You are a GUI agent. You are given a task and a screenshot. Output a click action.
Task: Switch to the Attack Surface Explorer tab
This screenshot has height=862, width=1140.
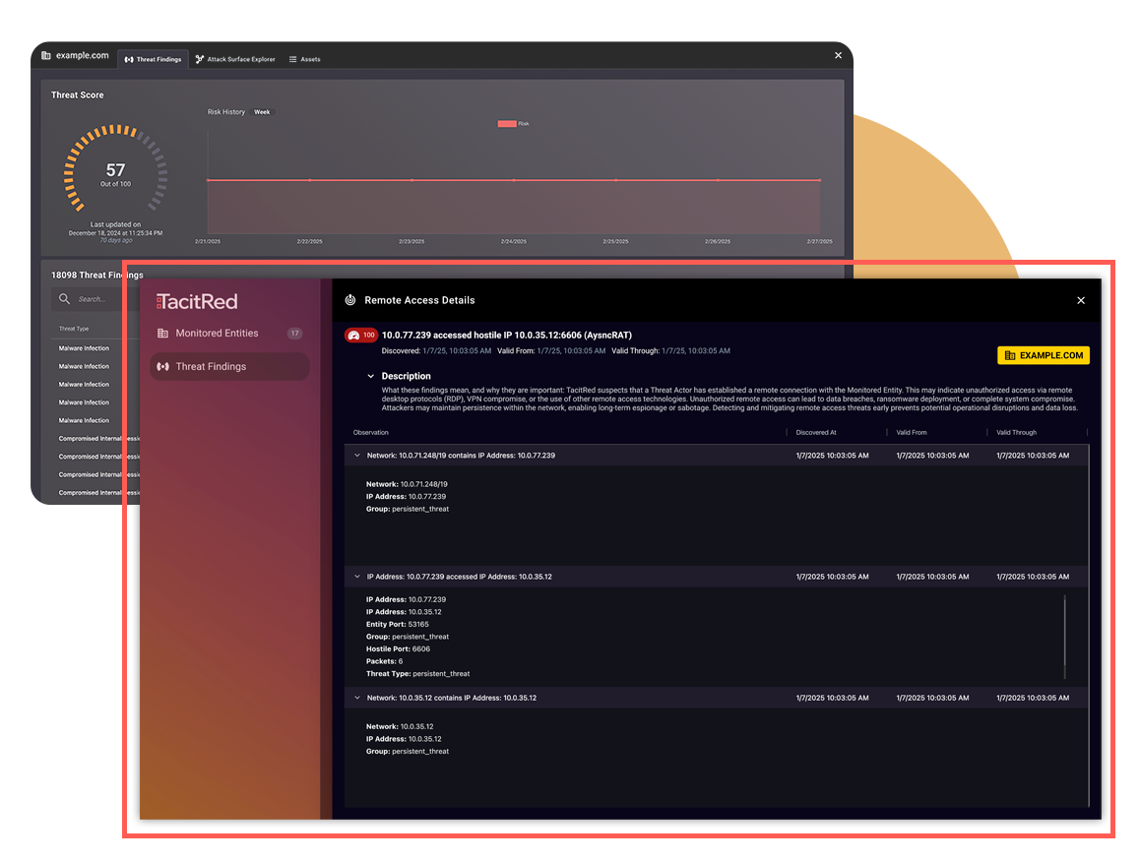[240, 60]
